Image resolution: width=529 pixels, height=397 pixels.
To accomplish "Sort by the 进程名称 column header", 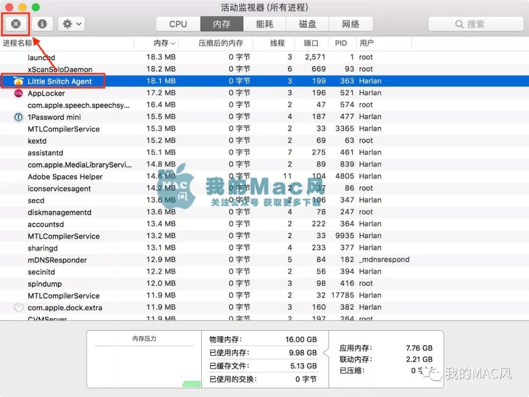I will (18, 43).
